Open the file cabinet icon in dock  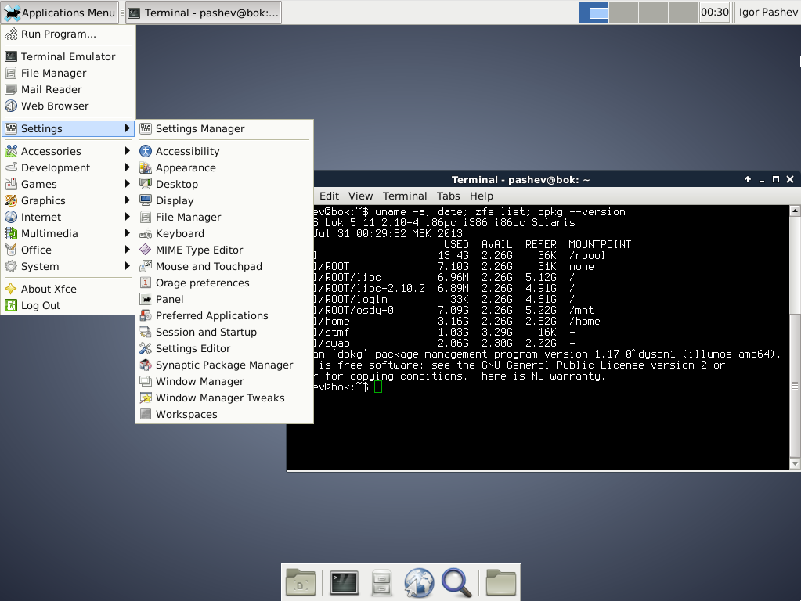381,583
